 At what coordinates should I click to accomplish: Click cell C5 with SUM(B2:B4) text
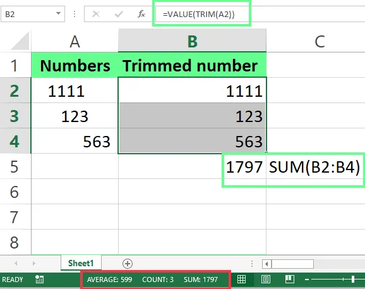click(316, 166)
